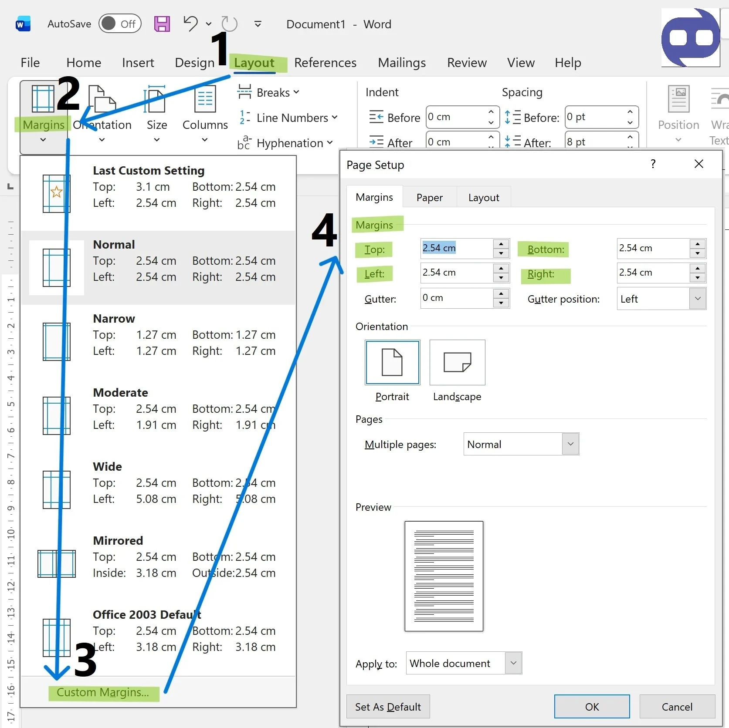Select the Wide margin preset icon

point(57,490)
